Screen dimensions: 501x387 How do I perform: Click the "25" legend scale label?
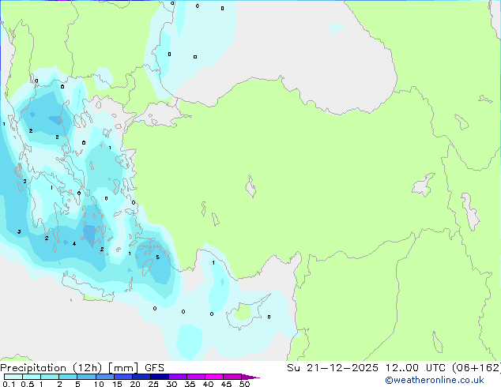[x=153, y=384]
